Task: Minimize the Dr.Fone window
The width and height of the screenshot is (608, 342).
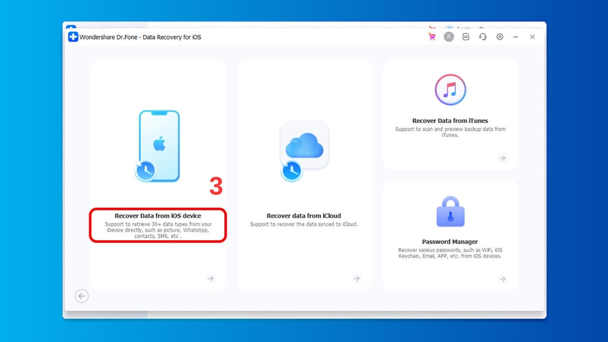Action: pyautogui.click(x=515, y=36)
